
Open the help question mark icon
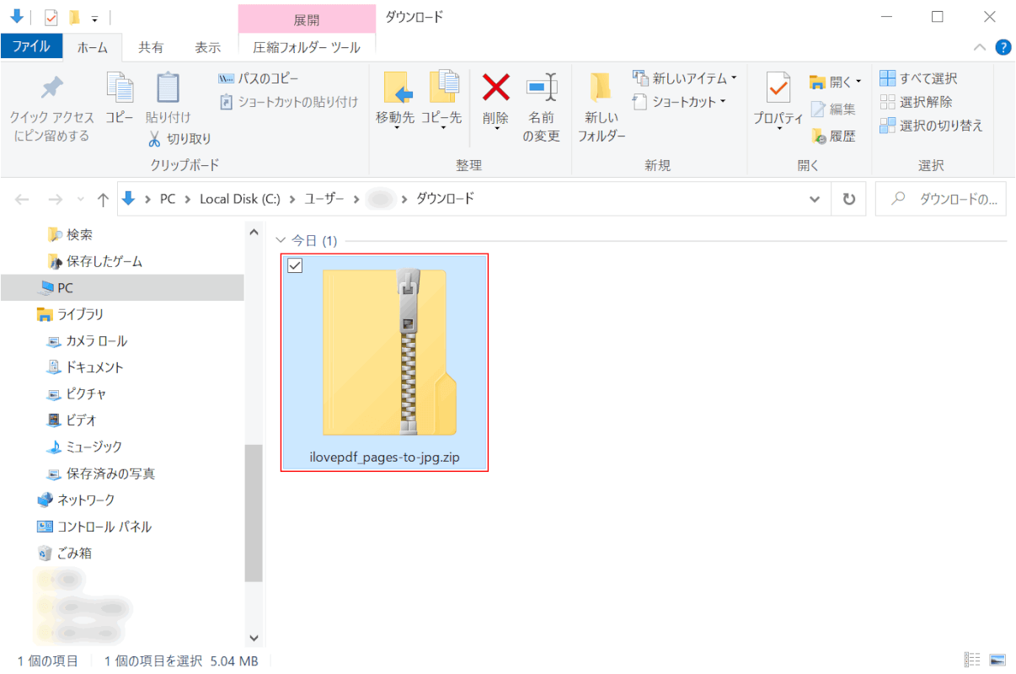pos(1003,47)
